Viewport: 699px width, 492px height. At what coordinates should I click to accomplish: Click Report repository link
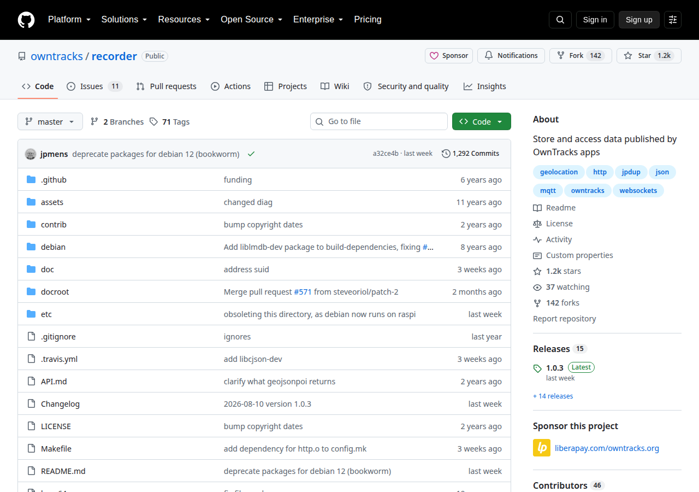pos(565,319)
